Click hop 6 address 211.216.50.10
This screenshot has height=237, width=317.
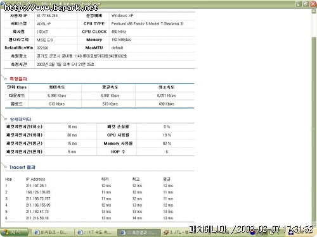coord(37,218)
